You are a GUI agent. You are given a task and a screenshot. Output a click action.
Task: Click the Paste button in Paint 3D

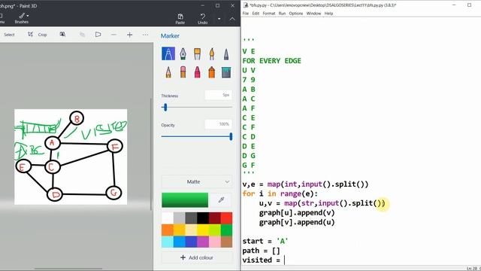click(x=180, y=19)
